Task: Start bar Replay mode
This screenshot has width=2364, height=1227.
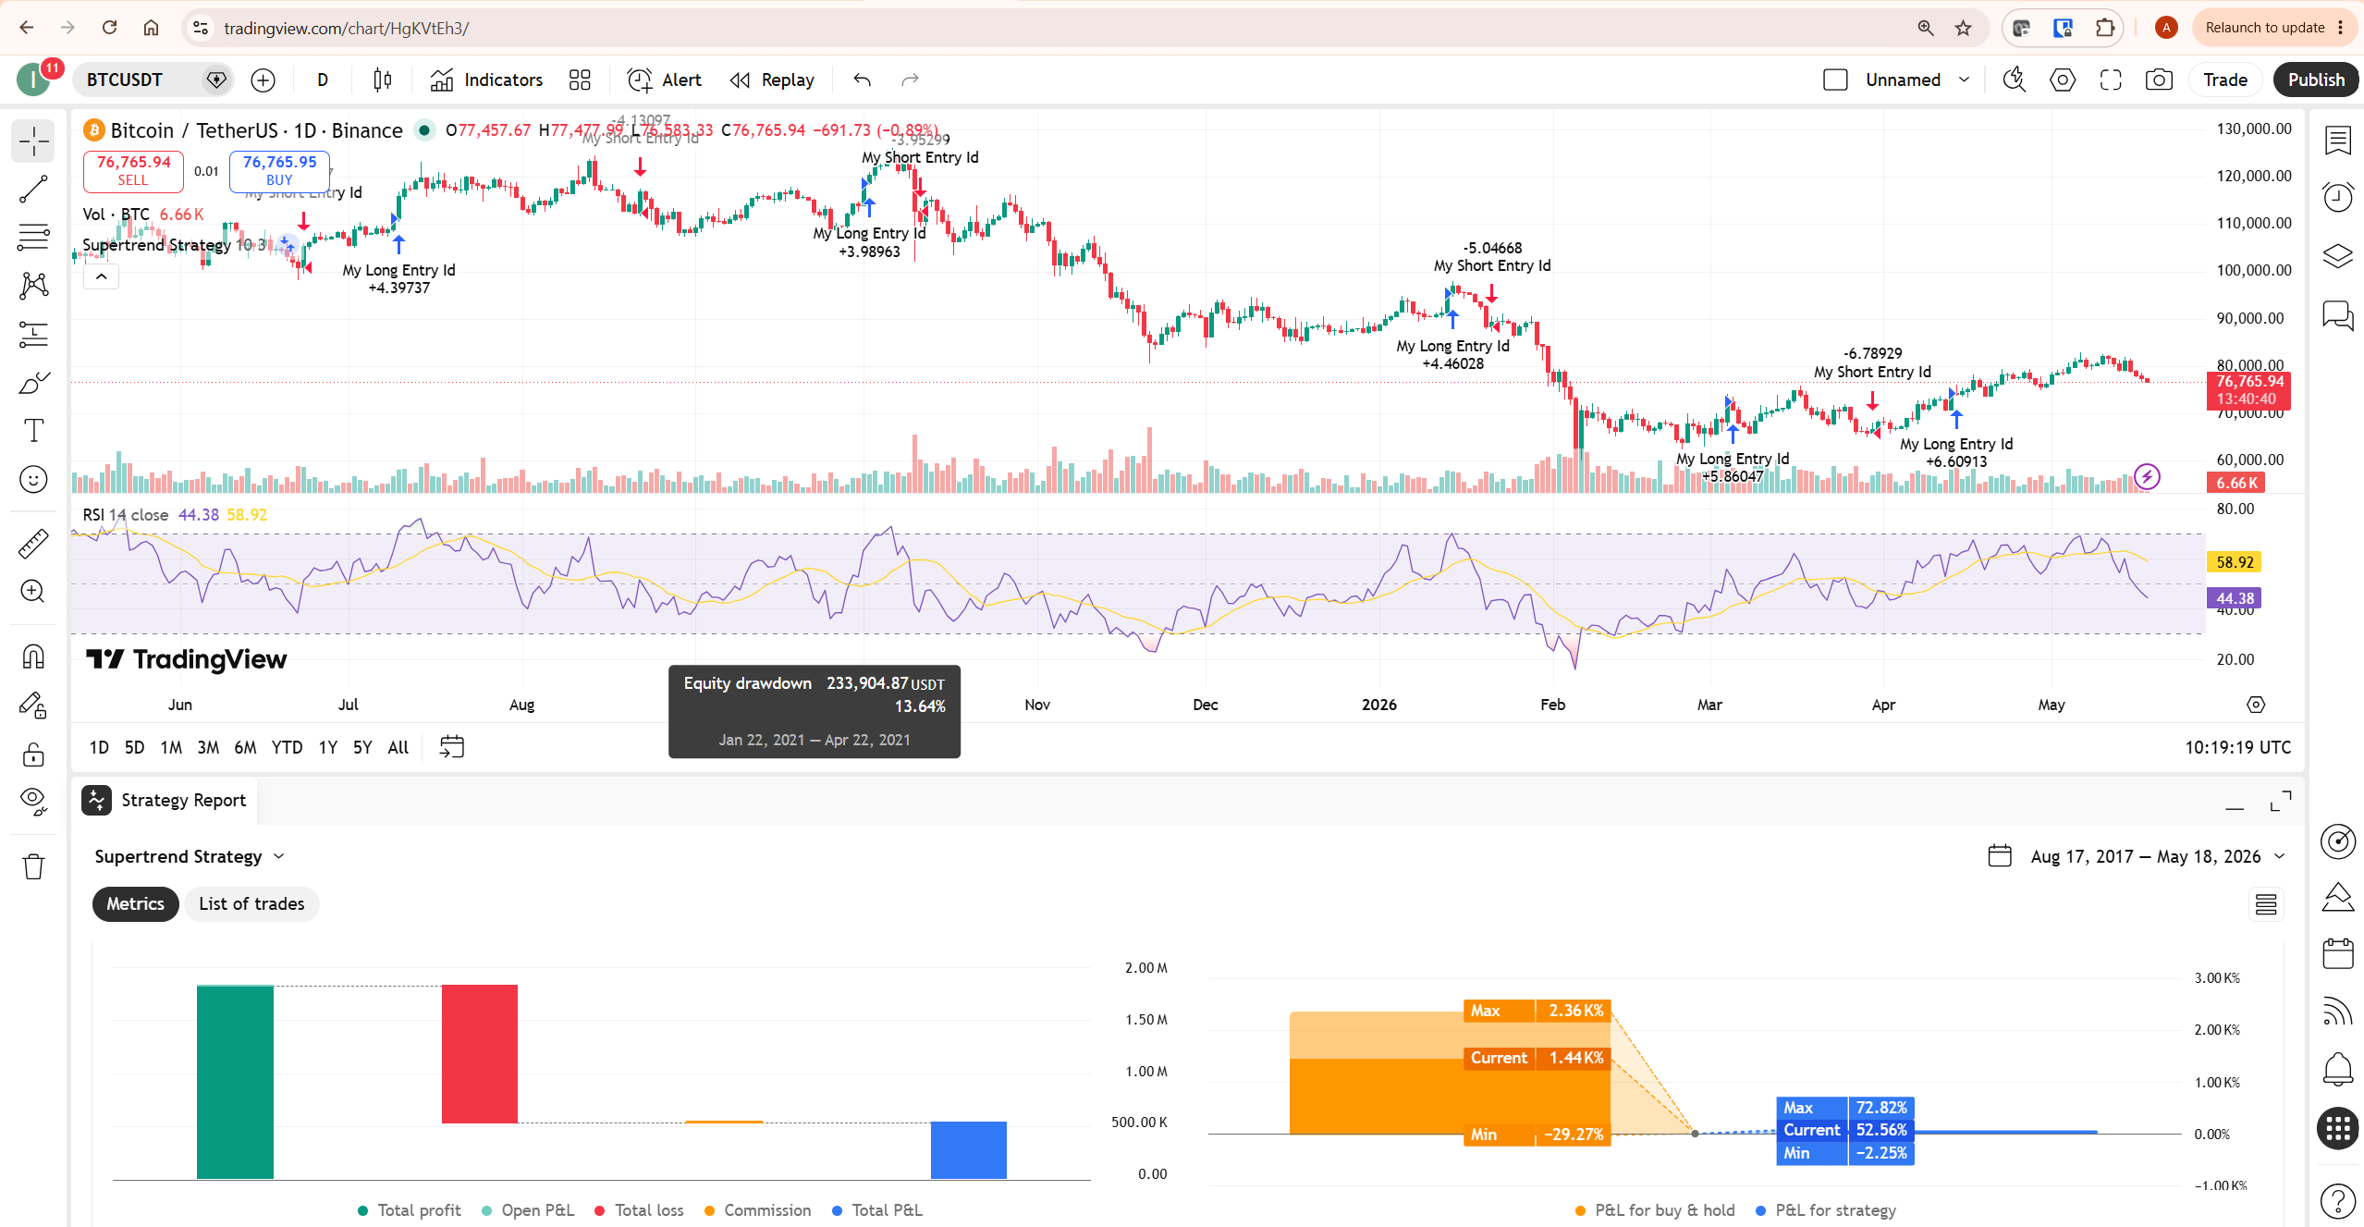Action: [772, 80]
